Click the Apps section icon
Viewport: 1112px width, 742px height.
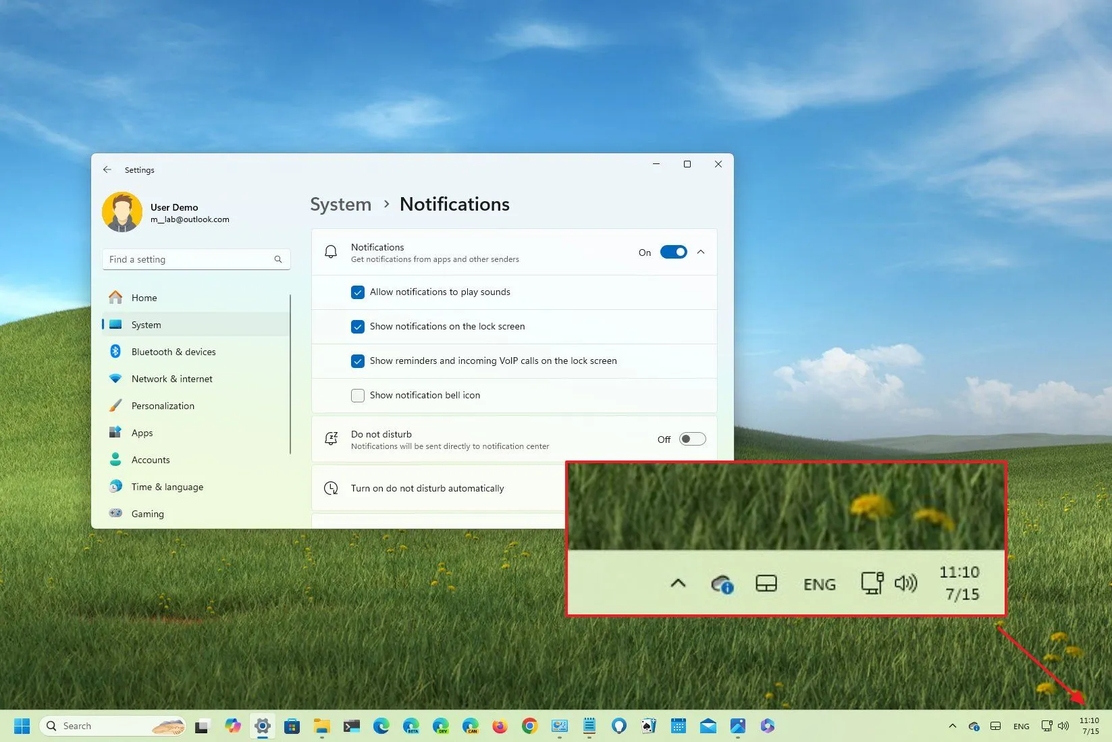116,433
